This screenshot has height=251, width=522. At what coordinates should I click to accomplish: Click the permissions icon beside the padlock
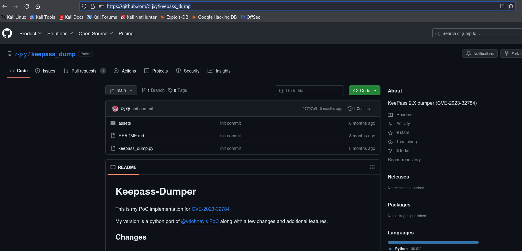point(101,6)
